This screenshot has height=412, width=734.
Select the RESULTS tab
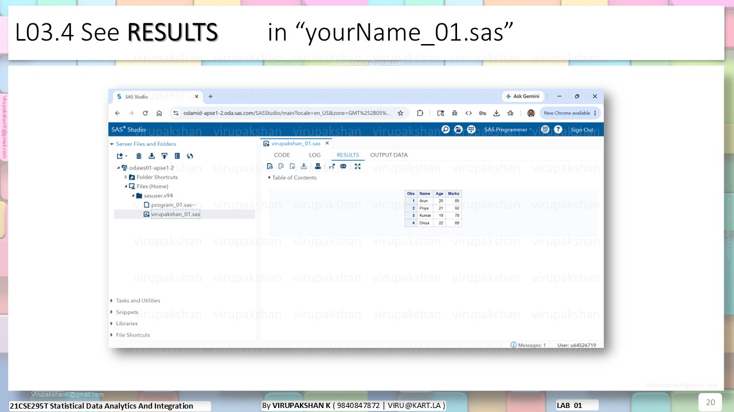click(348, 155)
